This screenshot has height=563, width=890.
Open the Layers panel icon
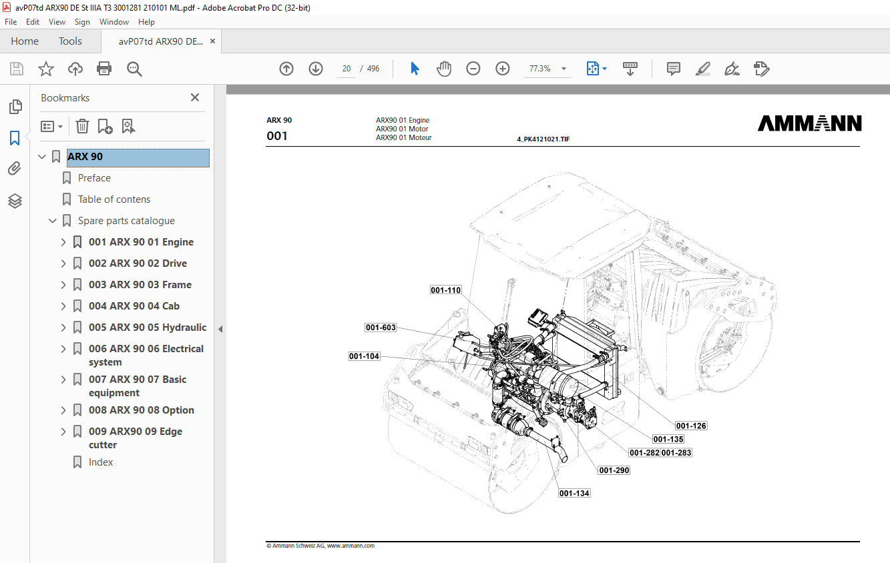click(15, 201)
